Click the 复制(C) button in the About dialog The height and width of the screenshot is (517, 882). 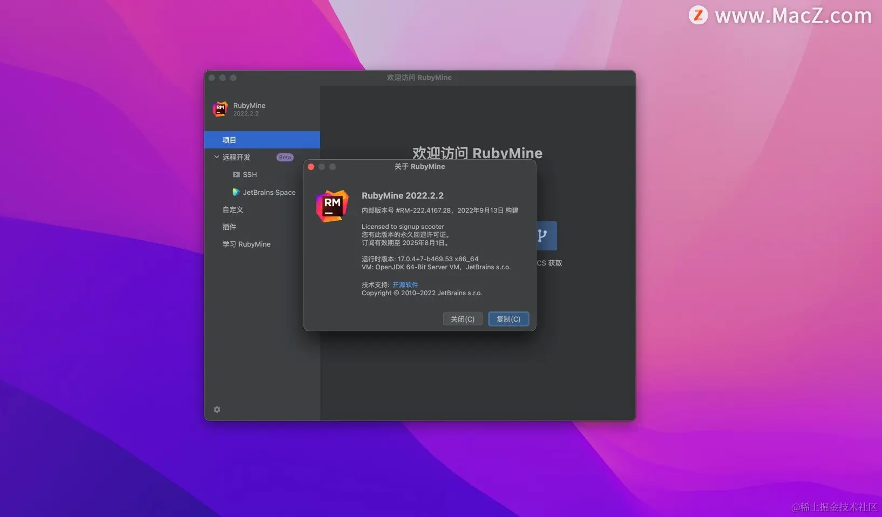(508, 319)
